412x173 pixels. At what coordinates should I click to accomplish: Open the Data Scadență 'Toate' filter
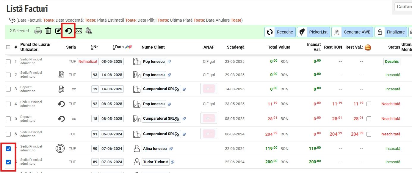click(90, 20)
